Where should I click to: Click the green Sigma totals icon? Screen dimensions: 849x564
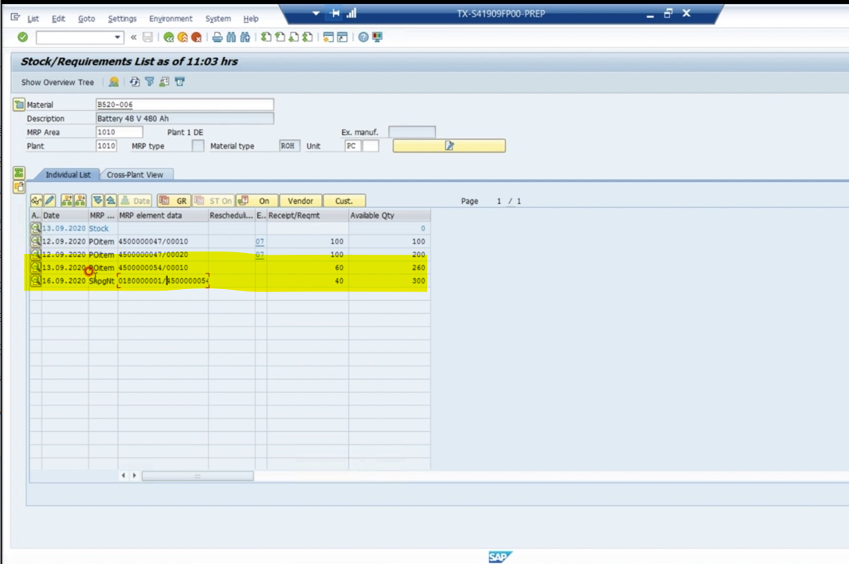[x=19, y=173]
